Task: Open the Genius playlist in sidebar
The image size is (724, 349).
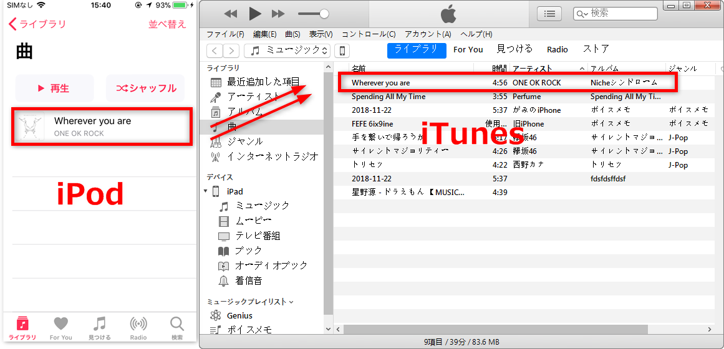Action: (x=239, y=316)
